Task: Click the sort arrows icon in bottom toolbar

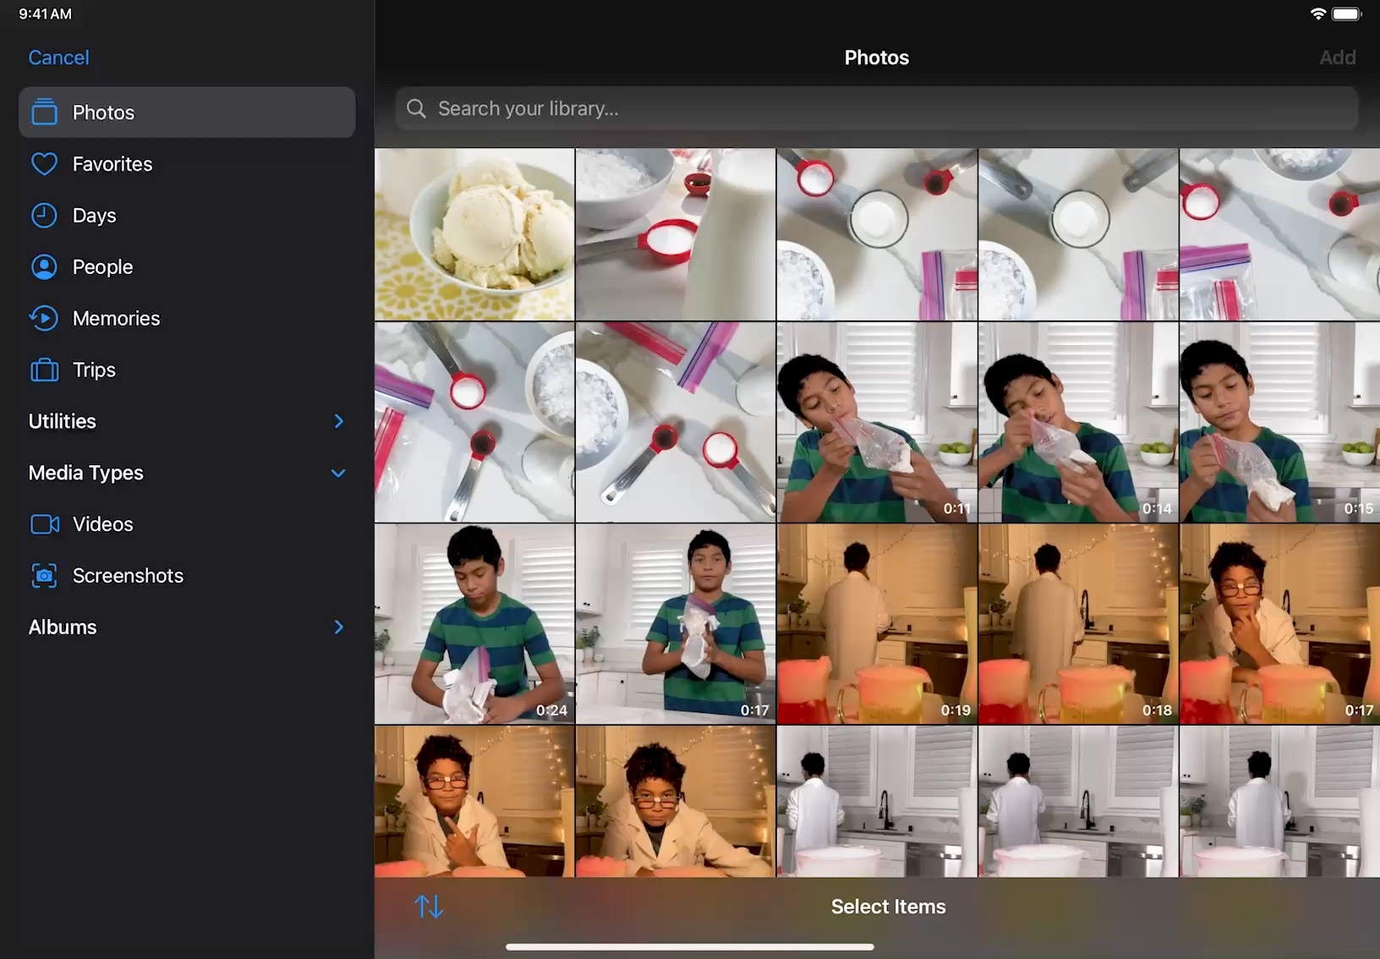Action: tap(429, 907)
